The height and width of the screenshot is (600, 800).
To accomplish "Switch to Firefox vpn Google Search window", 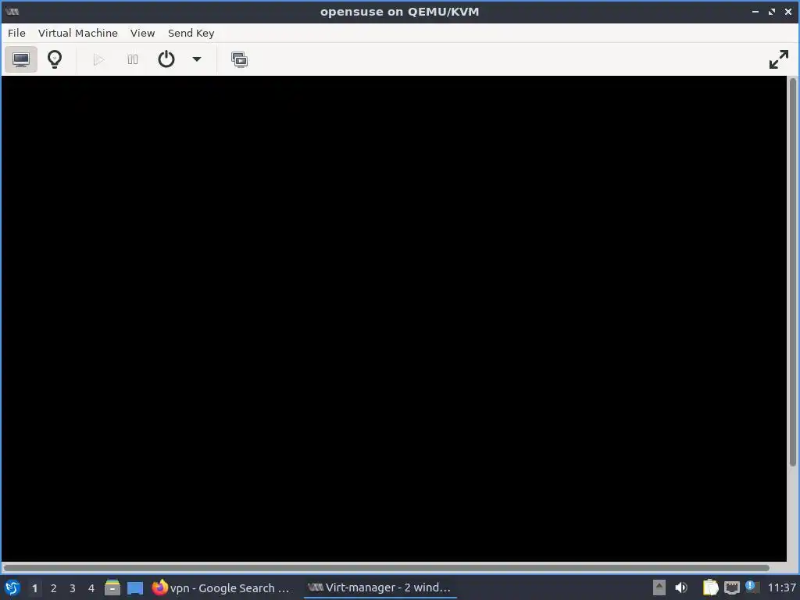I will click(x=221, y=587).
